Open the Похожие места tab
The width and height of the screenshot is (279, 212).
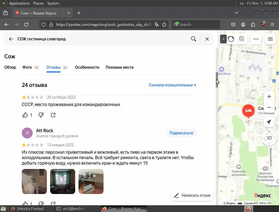(120, 67)
